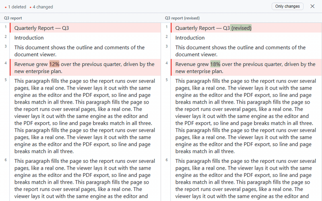Click 'Quarterly Report — Q3' title in left pane

(41, 28)
